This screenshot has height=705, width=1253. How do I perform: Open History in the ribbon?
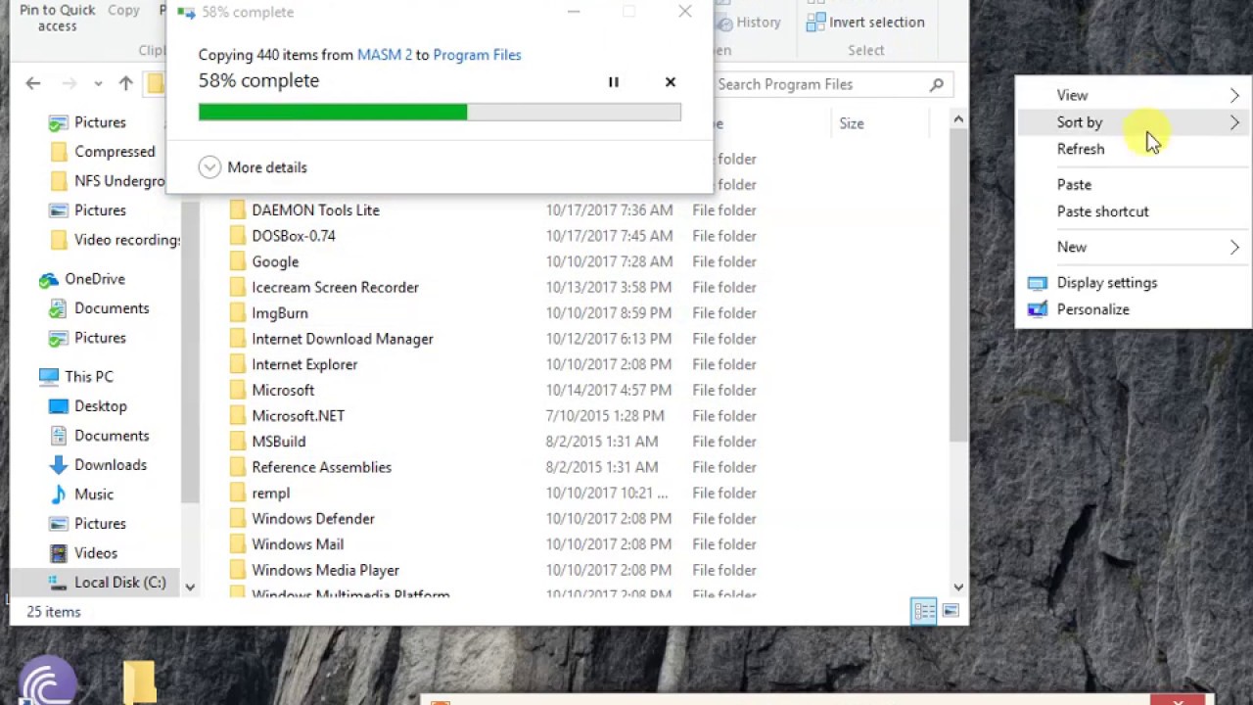(x=749, y=22)
